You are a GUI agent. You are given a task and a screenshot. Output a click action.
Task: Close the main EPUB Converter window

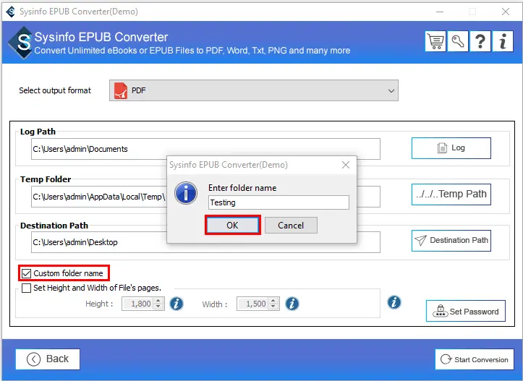click(506, 12)
